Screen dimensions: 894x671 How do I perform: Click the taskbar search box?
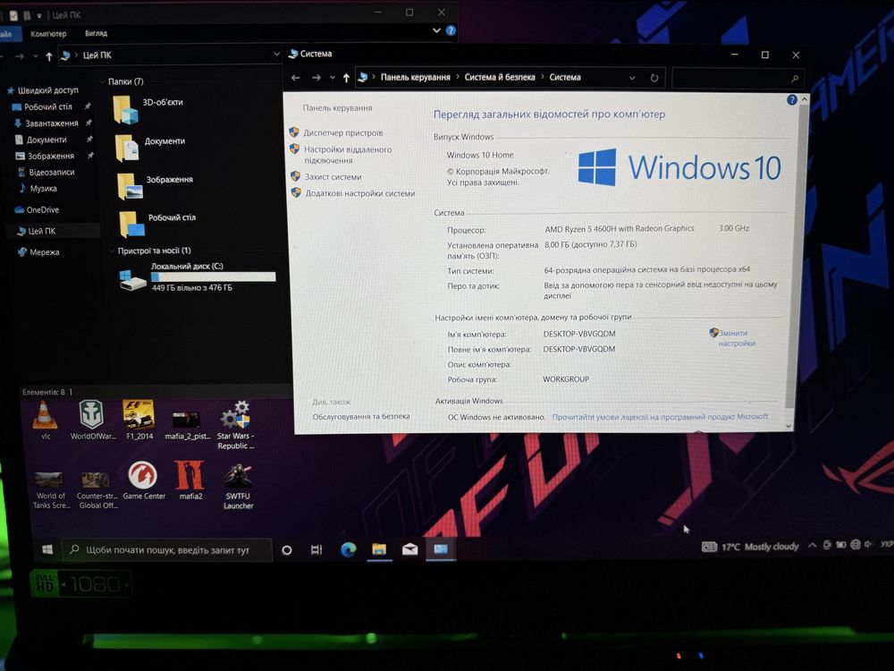[x=166, y=550]
